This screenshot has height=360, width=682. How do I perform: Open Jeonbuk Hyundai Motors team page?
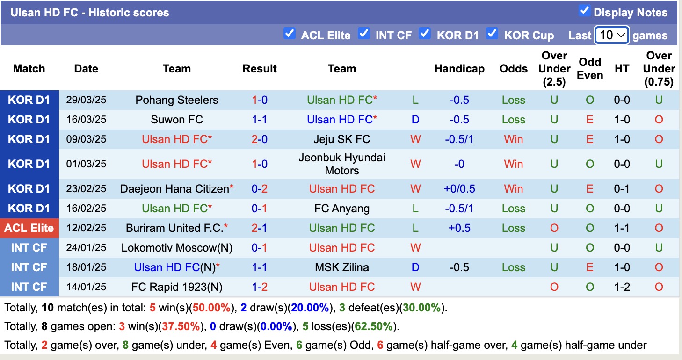pyautogui.click(x=341, y=164)
